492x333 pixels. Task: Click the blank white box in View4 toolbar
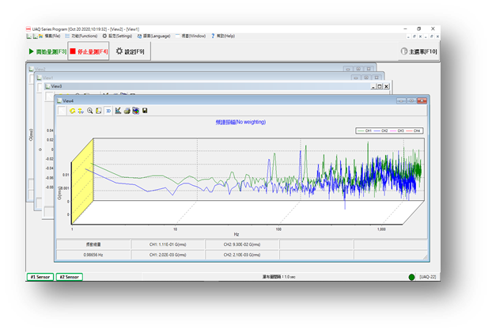point(62,111)
